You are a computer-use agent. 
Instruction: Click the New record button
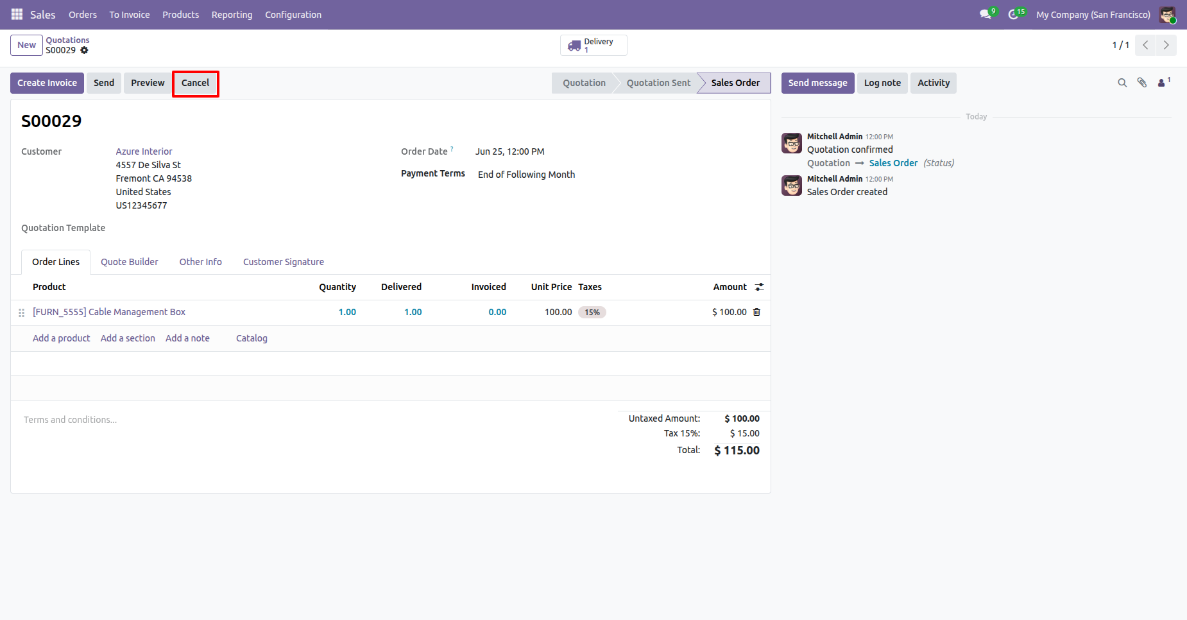pyautogui.click(x=27, y=45)
